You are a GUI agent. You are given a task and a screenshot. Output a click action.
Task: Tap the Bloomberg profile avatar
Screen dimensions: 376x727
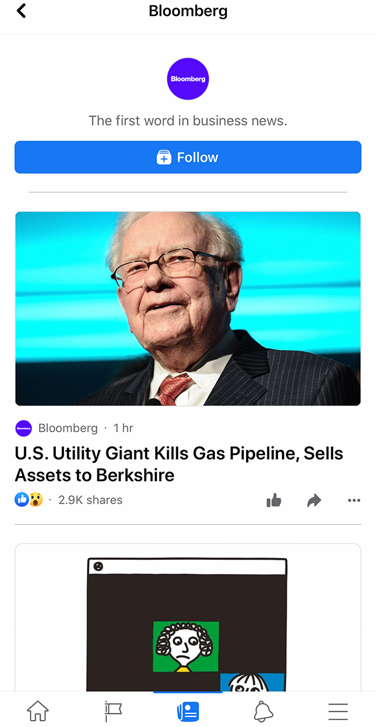(x=188, y=78)
